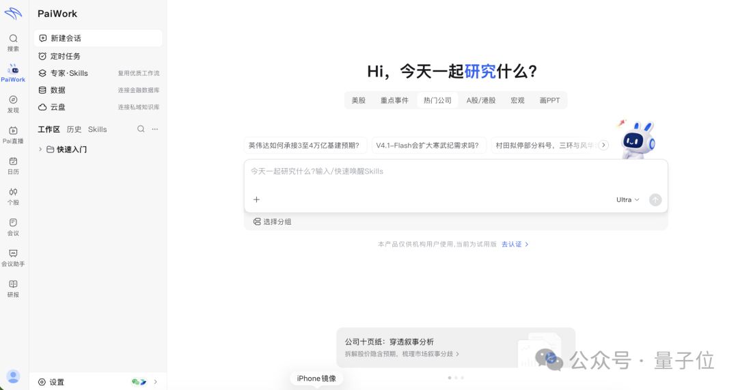The height and width of the screenshot is (390, 738).
Task: Click the 去认证 link
Action: pos(515,244)
